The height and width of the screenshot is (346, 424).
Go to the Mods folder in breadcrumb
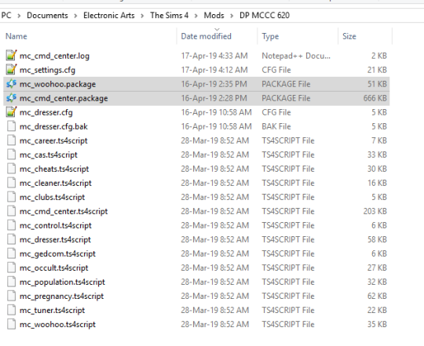tap(214, 16)
